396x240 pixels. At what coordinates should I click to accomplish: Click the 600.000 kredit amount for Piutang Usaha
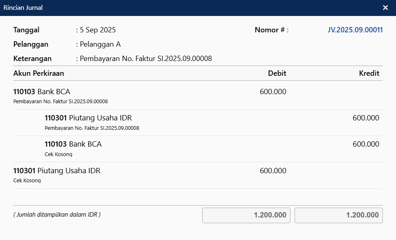(x=366, y=118)
